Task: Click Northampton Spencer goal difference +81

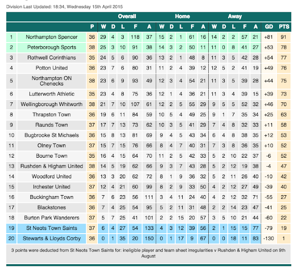Action: pos(269,37)
